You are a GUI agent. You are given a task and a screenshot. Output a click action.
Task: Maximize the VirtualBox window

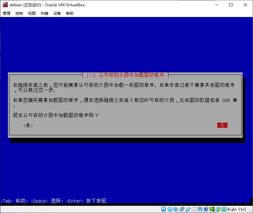[231, 5]
